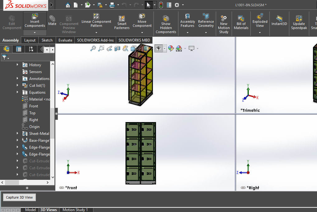Click Previous View icon
Image resolution: width=317 pixels, height=212 pixels.
[x=109, y=48]
